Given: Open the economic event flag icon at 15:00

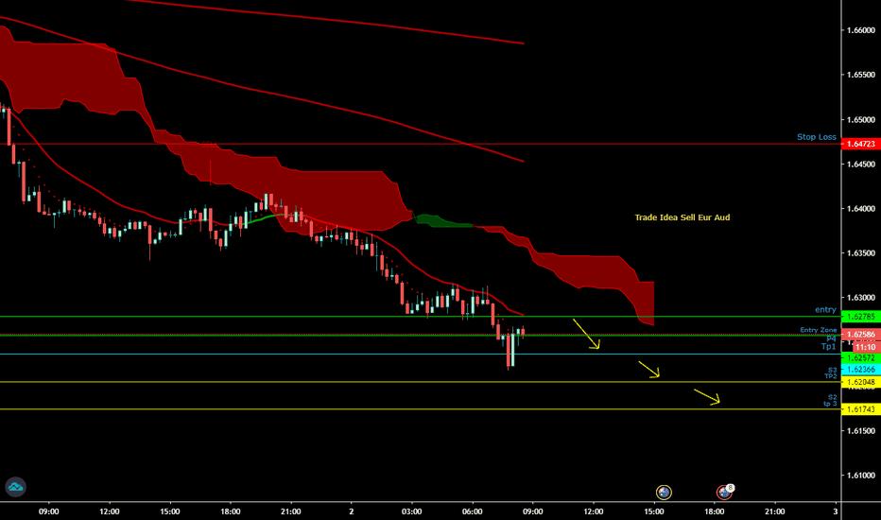Looking at the screenshot, I should (664, 493).
